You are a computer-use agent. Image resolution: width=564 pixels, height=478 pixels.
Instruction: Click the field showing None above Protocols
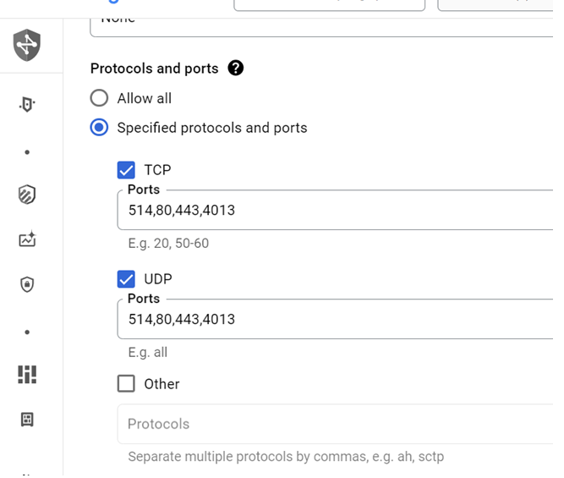[x=321, y=22]
